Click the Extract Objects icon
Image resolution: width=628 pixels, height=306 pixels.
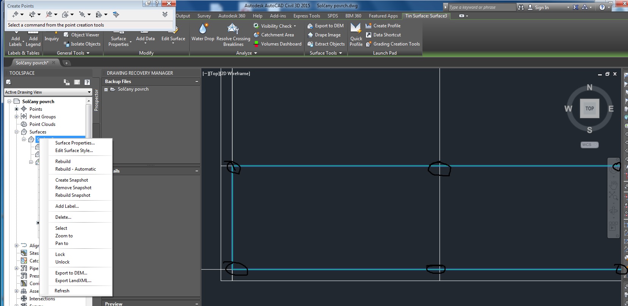[310, 44]
